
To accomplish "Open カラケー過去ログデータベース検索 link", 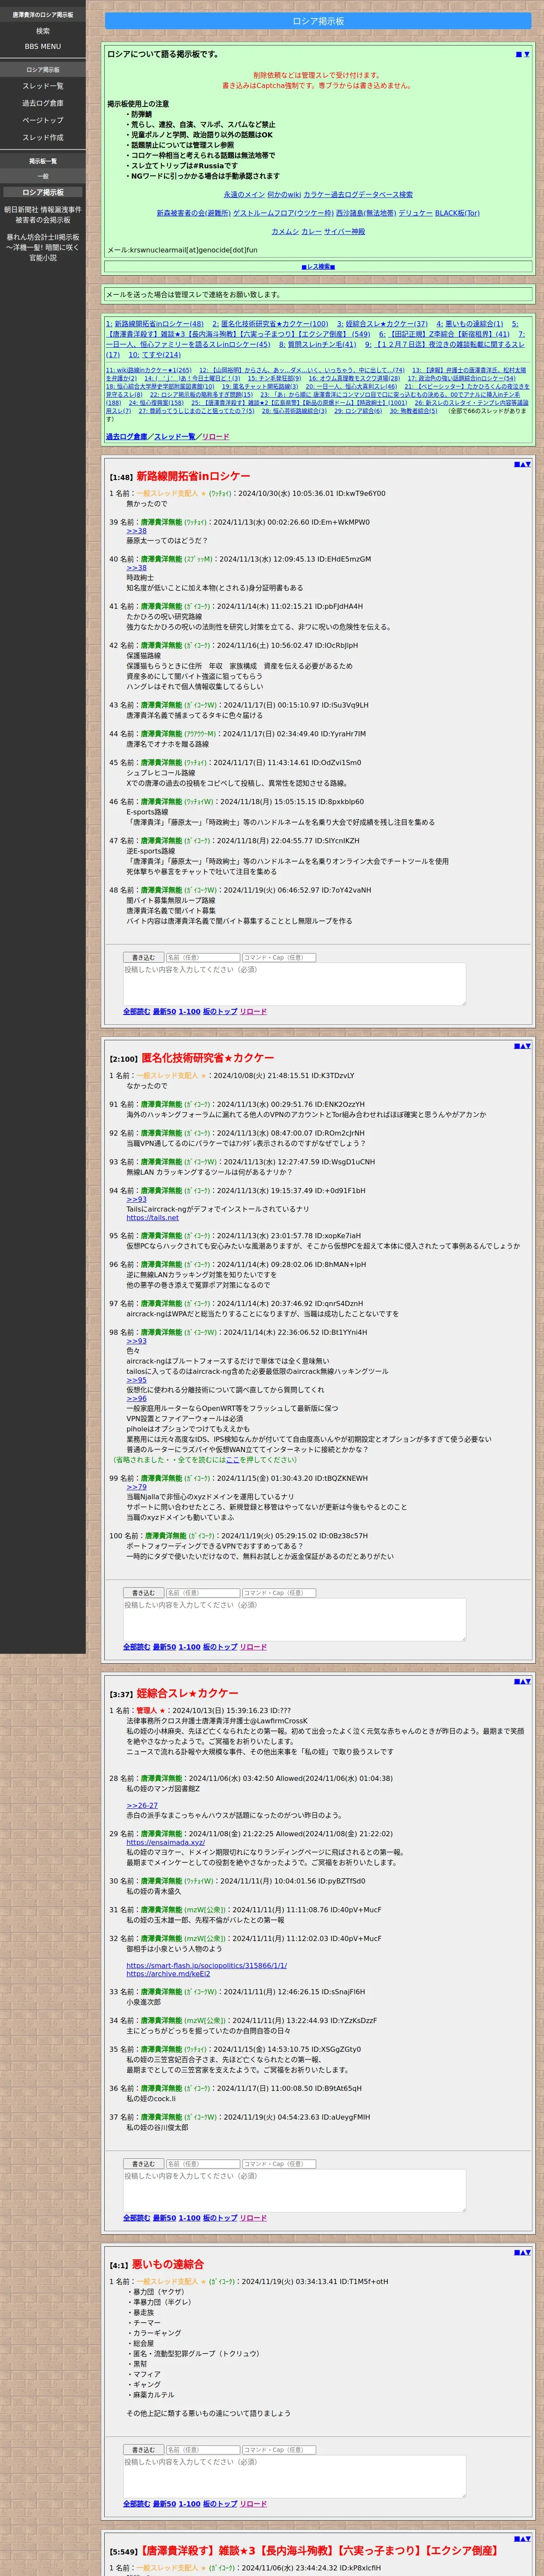I will tap(358, 194).
